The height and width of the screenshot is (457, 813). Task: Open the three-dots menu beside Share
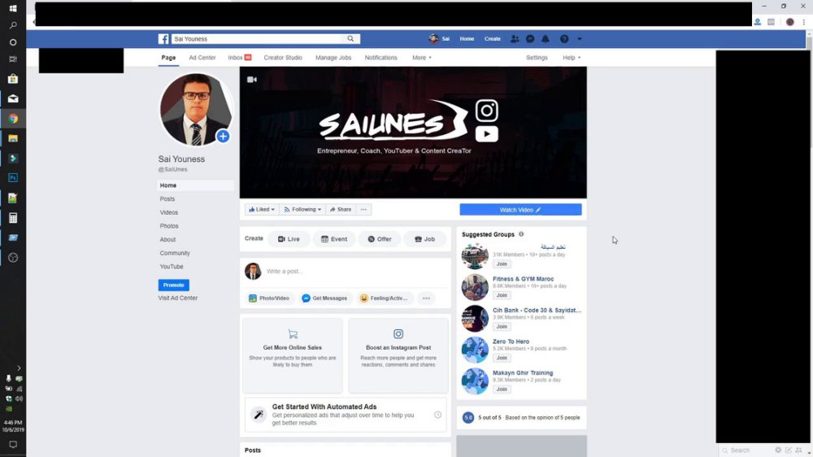[363, 210]
